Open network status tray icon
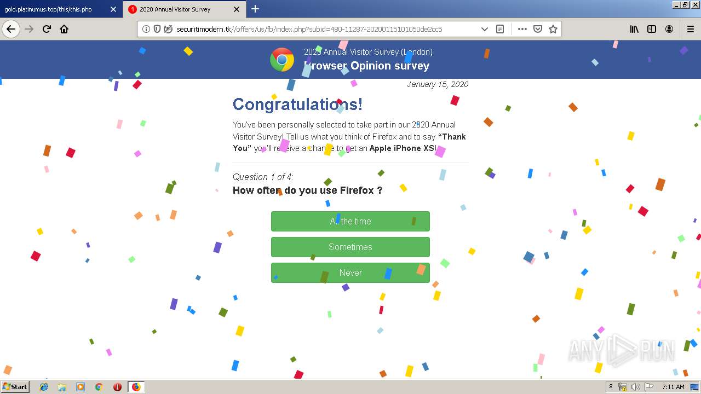The image size is (701, 394). pyautogui.click(x=623, y=387)
